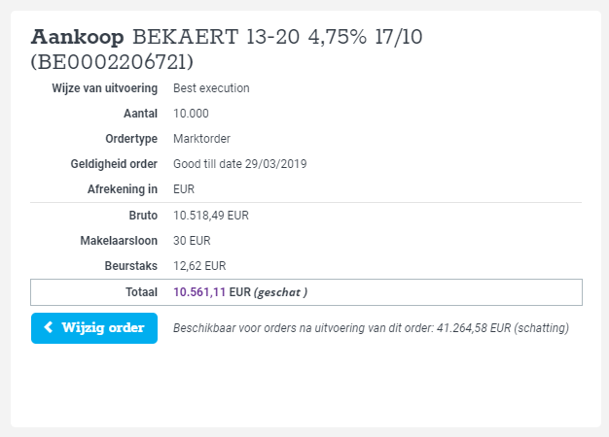Click the Makelaarsloon label

point(119,241)
